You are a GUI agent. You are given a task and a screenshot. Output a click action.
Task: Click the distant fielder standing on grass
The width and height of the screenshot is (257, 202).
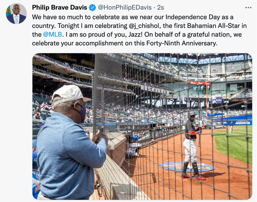pyautogui.click(x=231, y=127)
